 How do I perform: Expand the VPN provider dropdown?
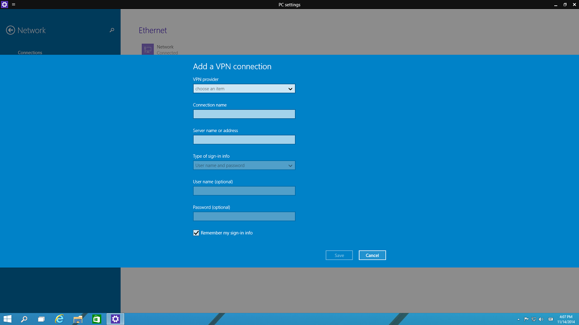point(244,89)
